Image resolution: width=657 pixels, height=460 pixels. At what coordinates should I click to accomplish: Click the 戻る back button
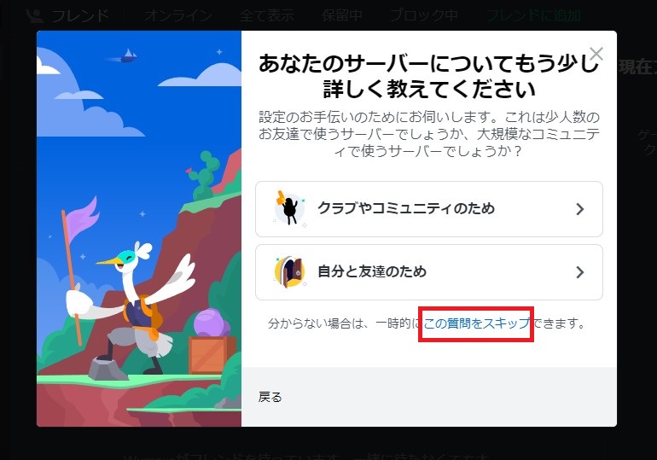(x=270, y=397)
